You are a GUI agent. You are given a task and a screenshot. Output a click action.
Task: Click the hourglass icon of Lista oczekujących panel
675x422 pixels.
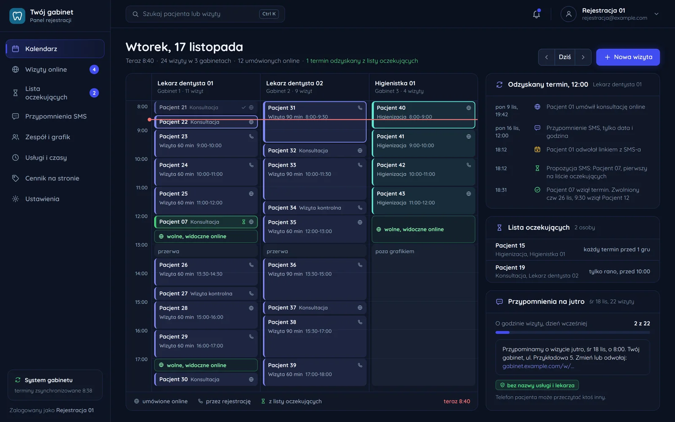pos(499,227)
